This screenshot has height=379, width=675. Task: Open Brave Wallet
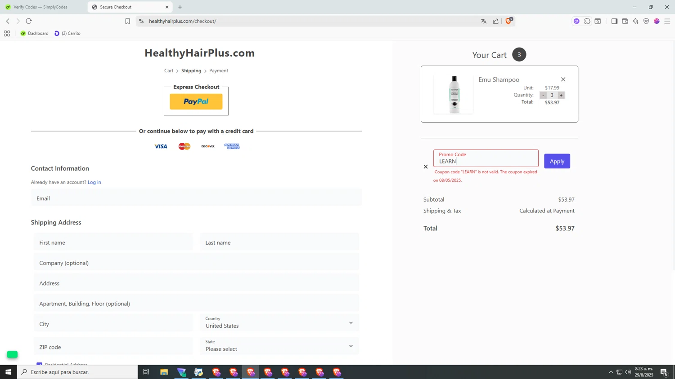point(625,21)
